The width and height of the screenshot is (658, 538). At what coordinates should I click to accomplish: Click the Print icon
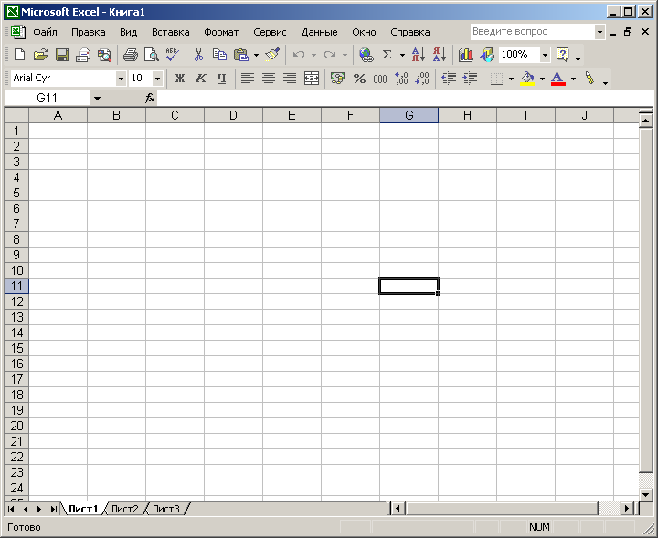(x=131, y=55)
